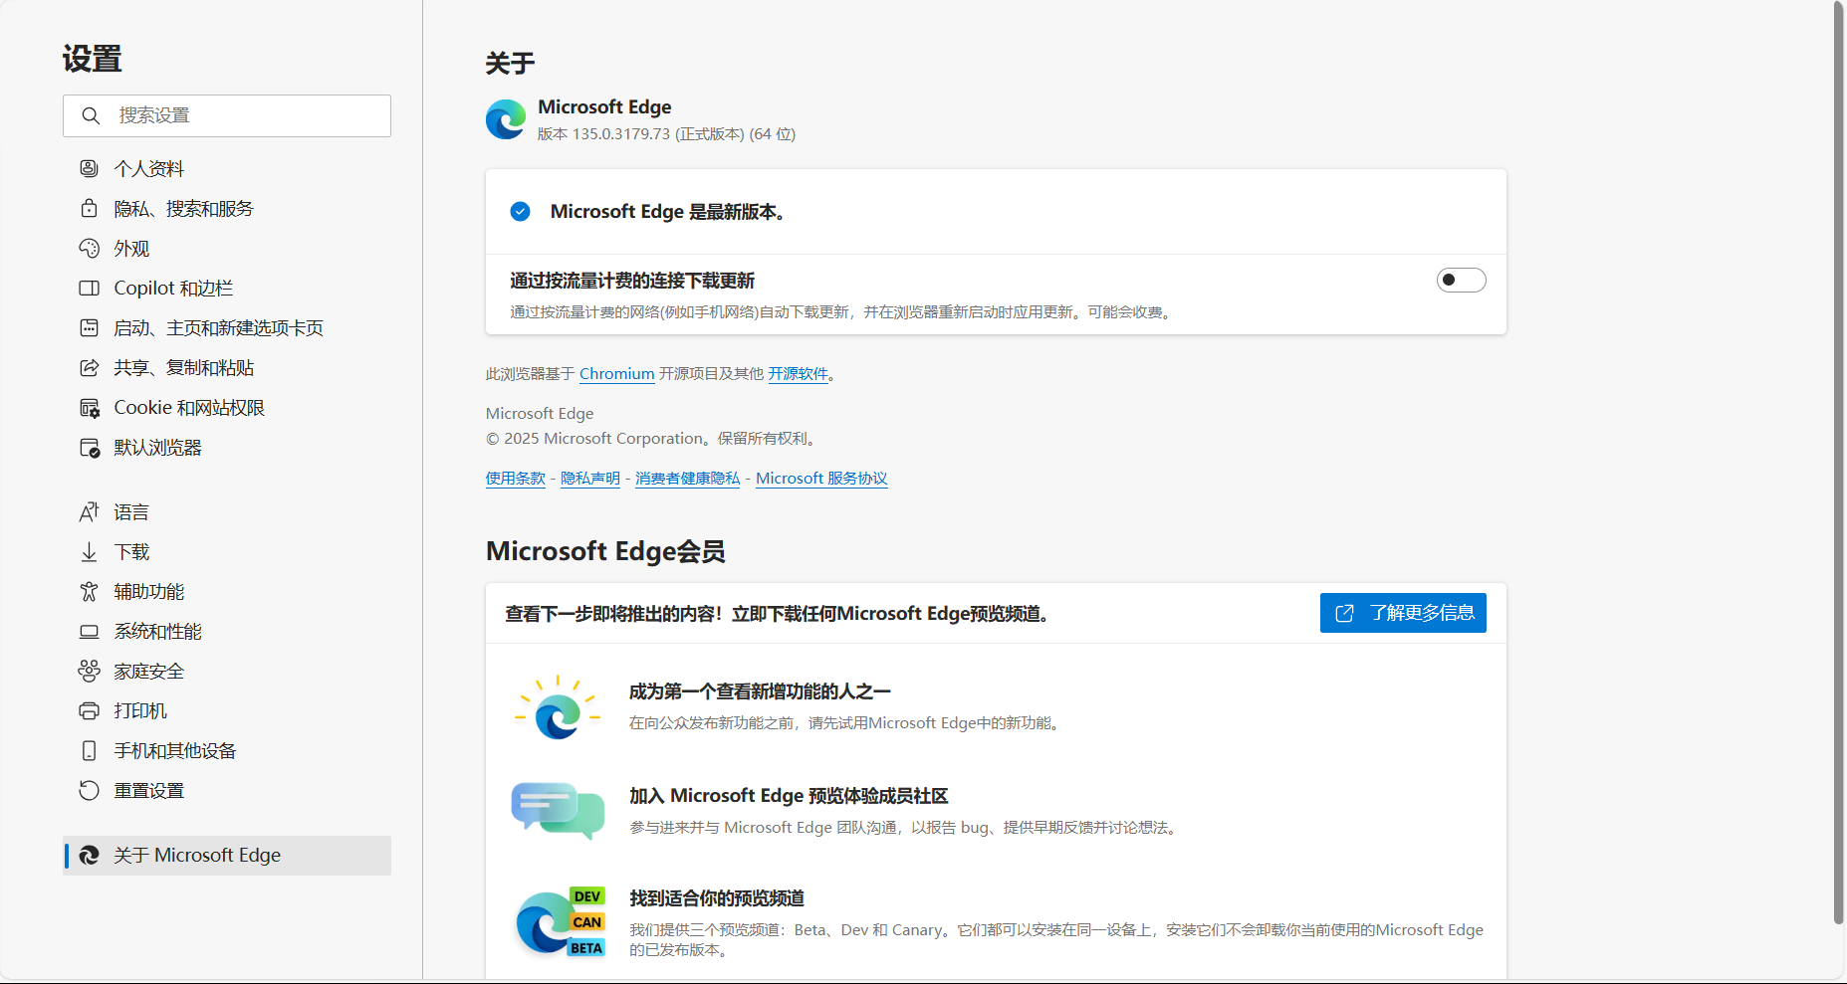The image size is (1847, 984).
Task: Toggle 通过按流量计费的连接下载更新 switch
Action: pos(1461,281)
